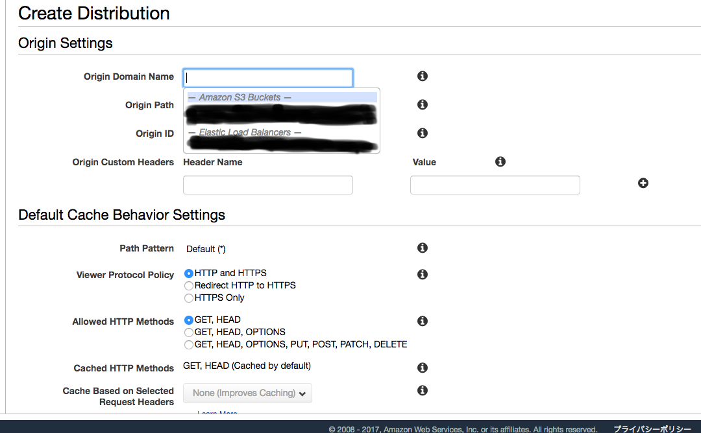The width and height of the screenshot is (701, 433).
Task: Select GET, HEAD allowed methods
Action: (x=189, y=320)
